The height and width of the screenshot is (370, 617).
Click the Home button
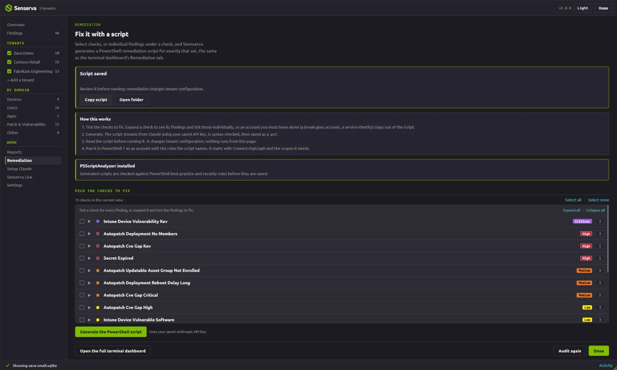tap(603, 8)
